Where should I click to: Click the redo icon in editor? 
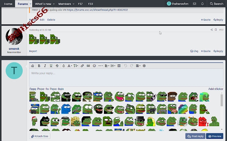tap(132, 66)
